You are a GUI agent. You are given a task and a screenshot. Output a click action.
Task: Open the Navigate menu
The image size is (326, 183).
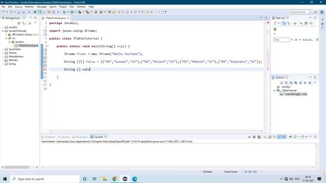pyautogui.click(x=42, y=7)
